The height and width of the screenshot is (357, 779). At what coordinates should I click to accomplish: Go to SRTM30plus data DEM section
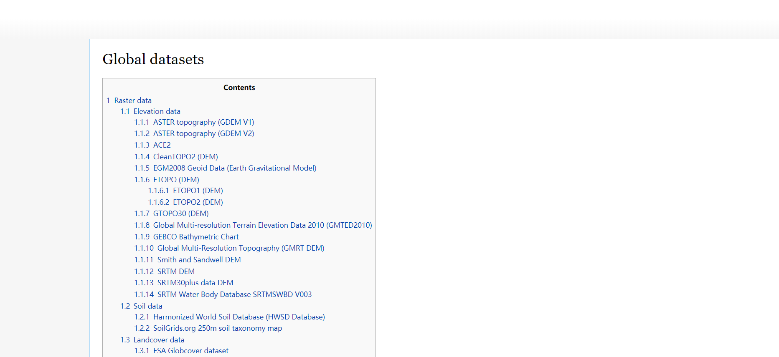(195, 283)
